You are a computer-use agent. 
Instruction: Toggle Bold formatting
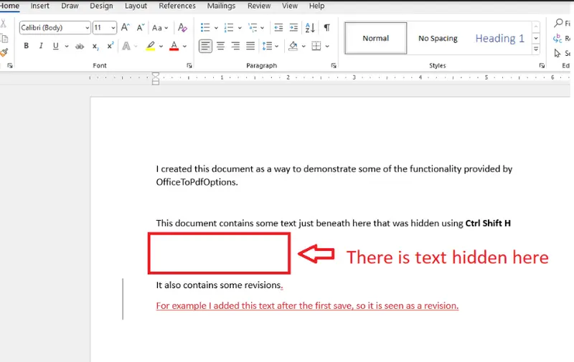coord(26,46)
